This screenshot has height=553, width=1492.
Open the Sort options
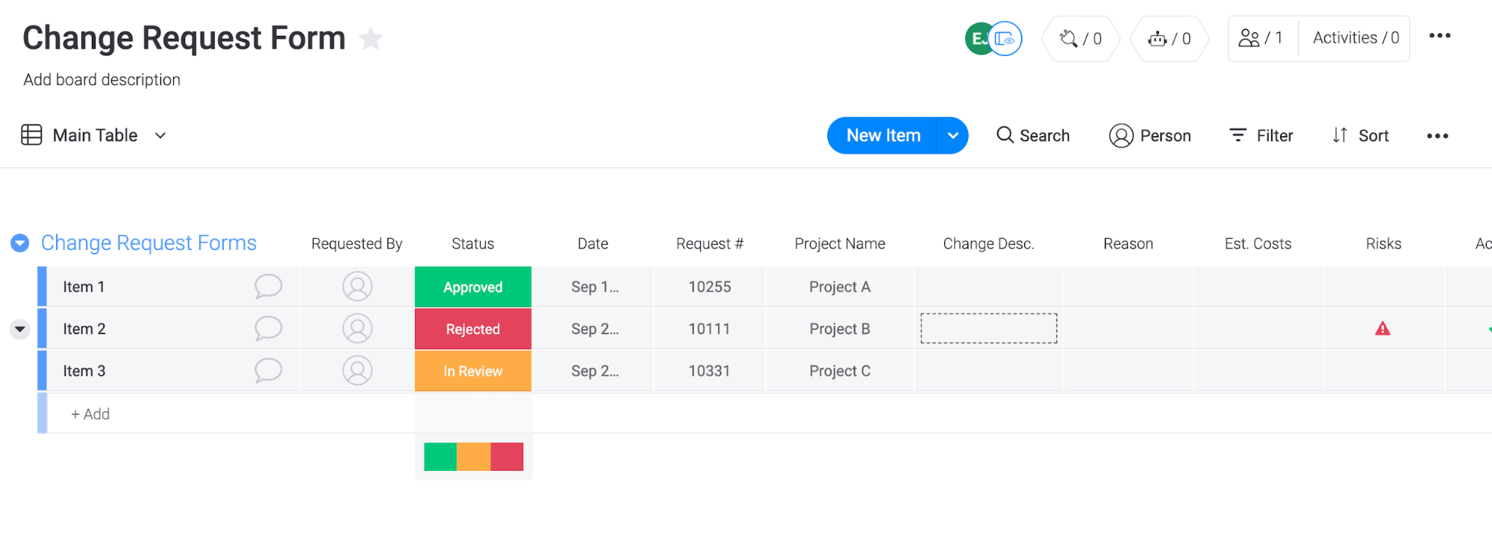pos(1361,136)
